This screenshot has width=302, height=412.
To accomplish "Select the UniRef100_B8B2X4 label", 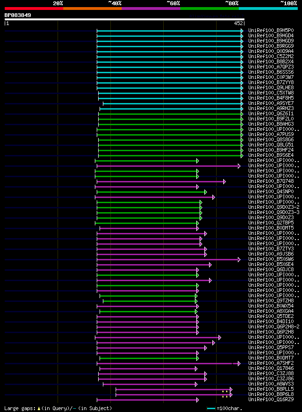I will [271, 62].
